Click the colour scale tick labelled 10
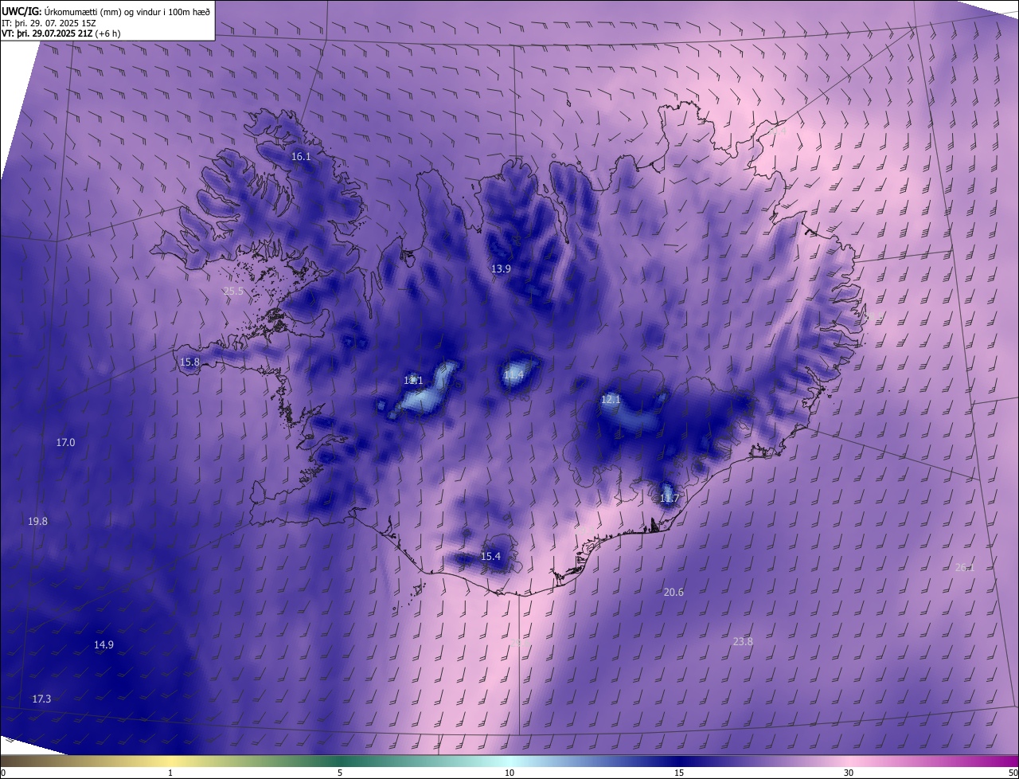 point(509,773)
